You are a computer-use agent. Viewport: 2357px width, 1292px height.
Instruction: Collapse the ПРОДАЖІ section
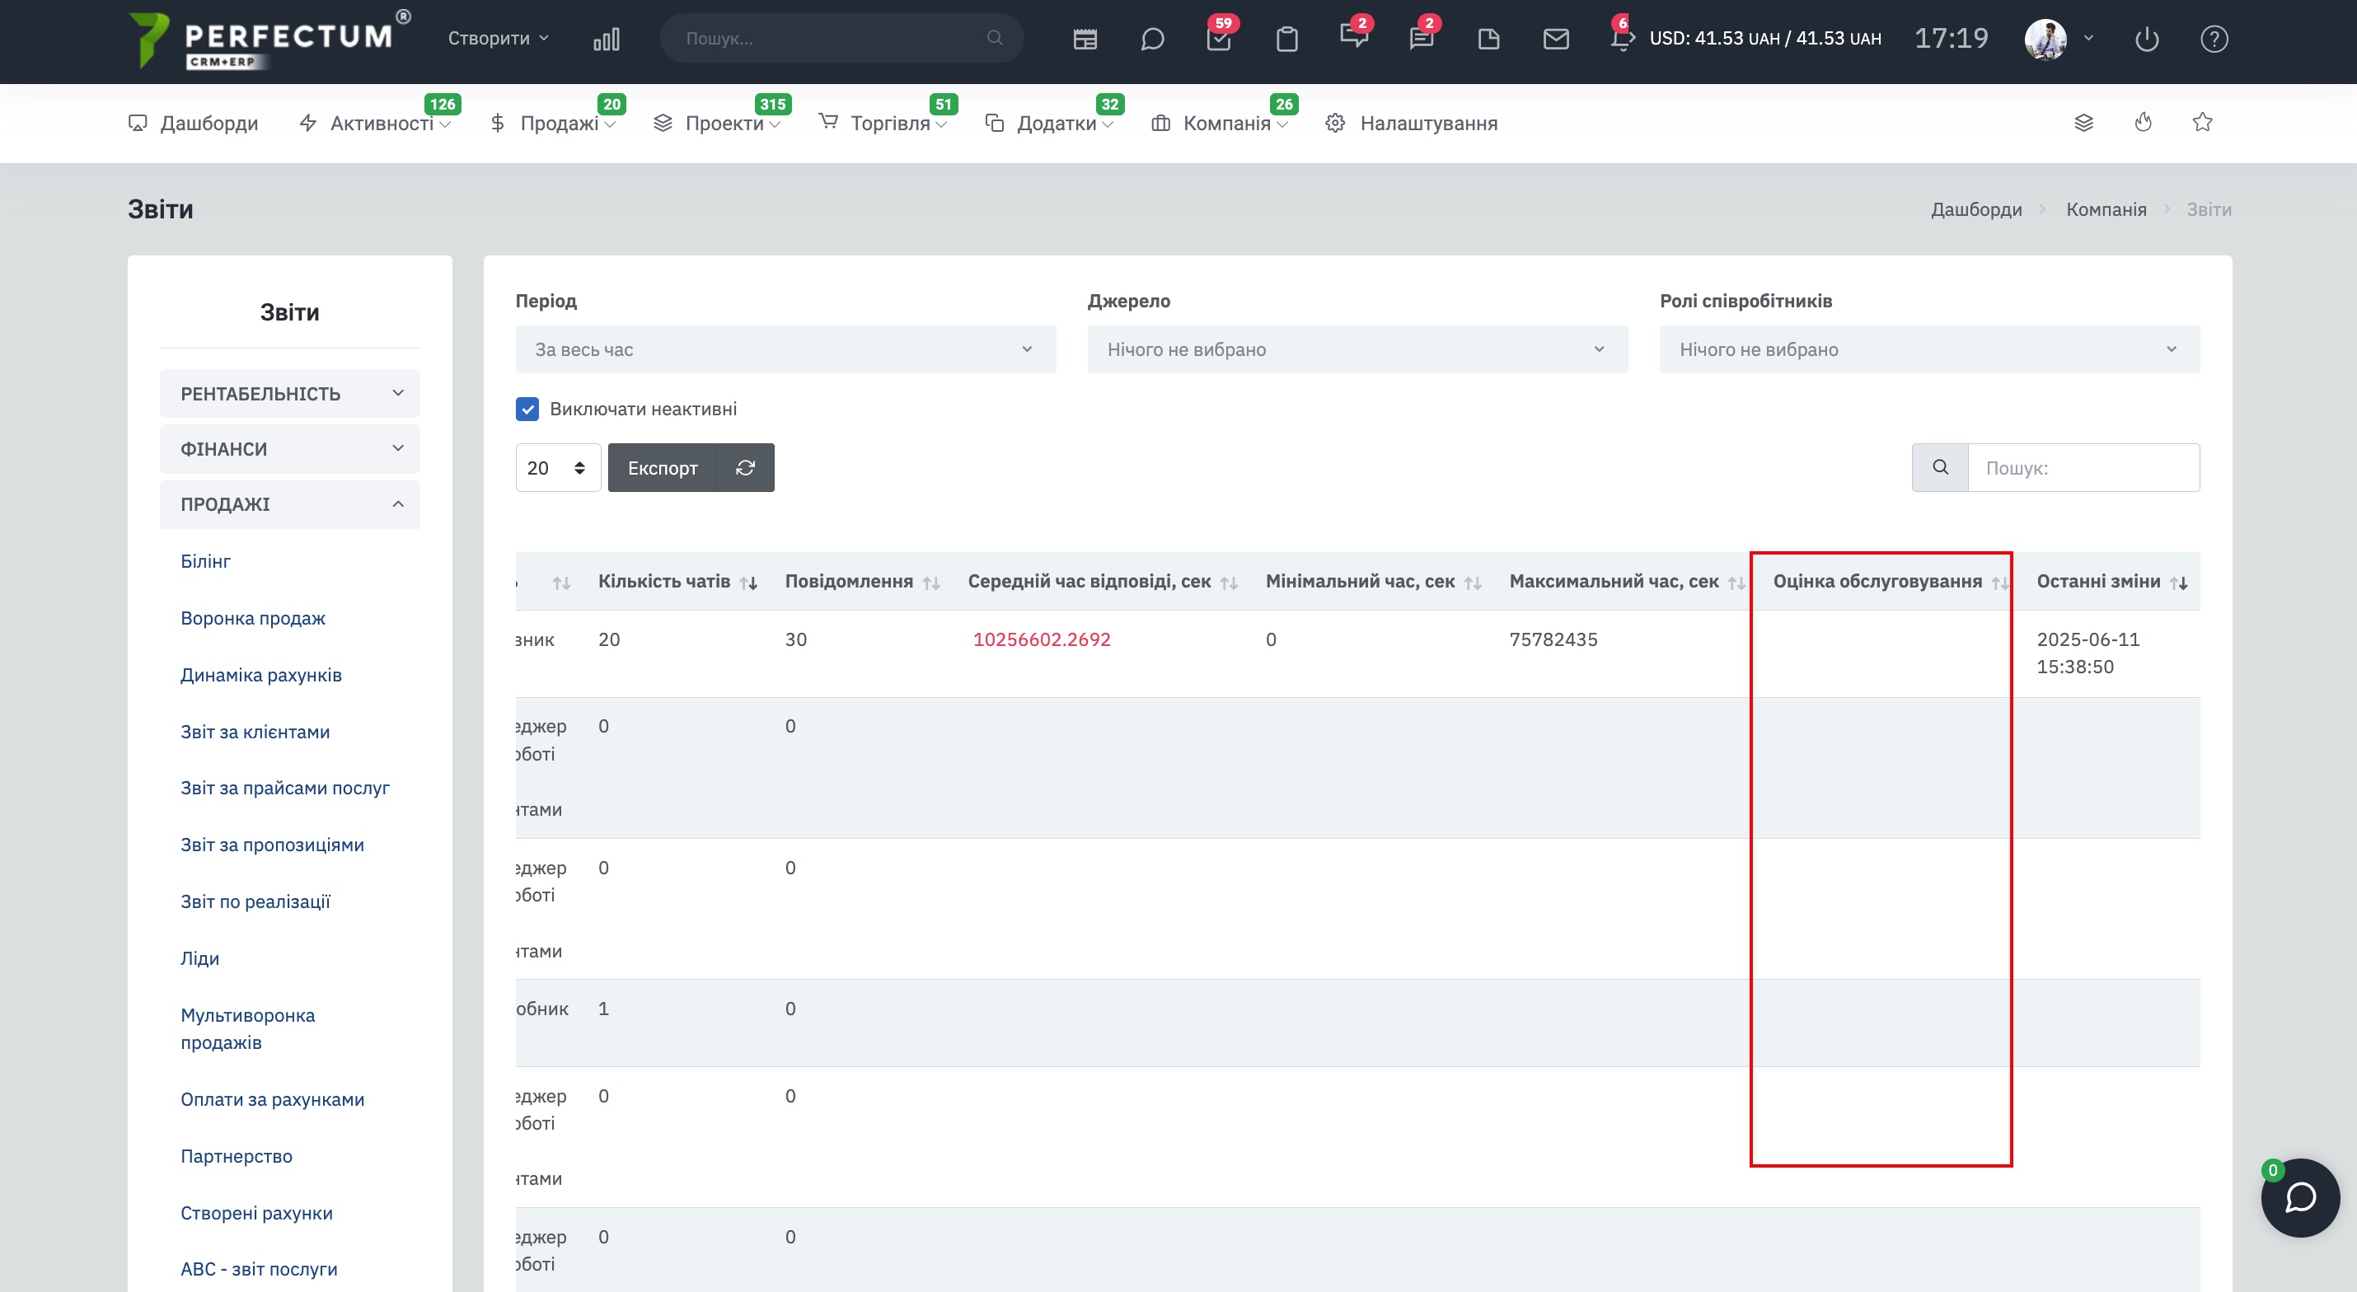coord(289,504)
